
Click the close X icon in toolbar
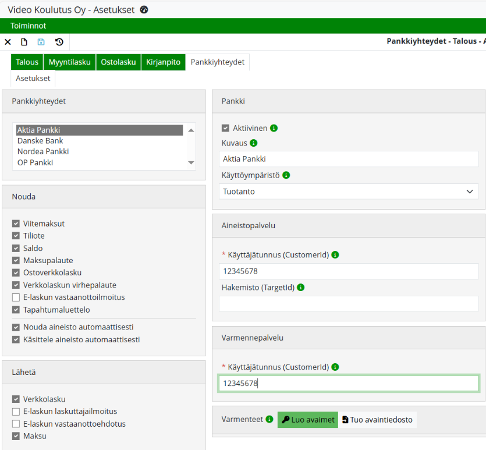[8, 42]
